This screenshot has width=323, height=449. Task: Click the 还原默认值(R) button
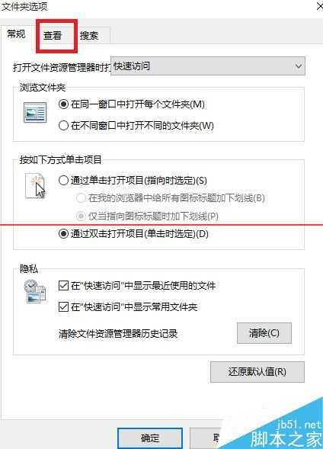[257, 372]
